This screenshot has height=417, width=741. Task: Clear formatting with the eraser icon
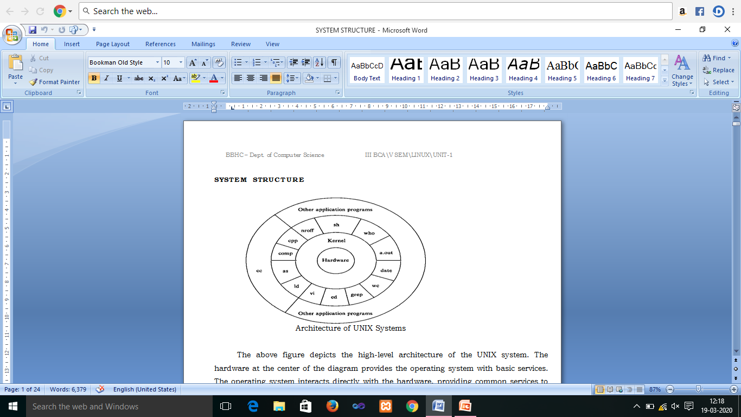pos(219,62)
